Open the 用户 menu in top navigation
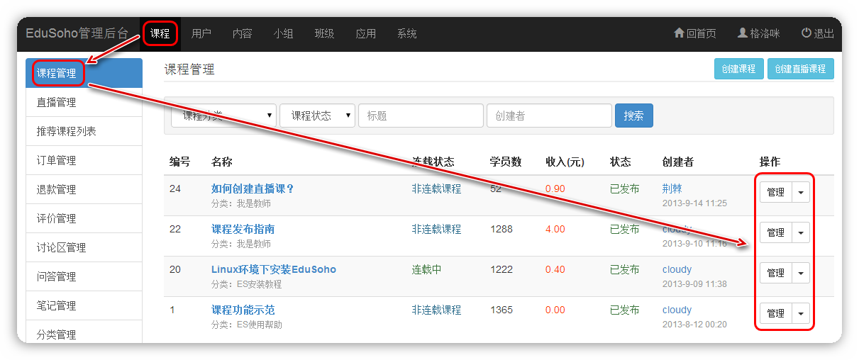859x360 pixels. [201, 34]
